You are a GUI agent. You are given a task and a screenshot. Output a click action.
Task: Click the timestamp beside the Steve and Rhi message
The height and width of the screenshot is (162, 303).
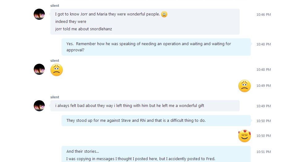[263, 121]
